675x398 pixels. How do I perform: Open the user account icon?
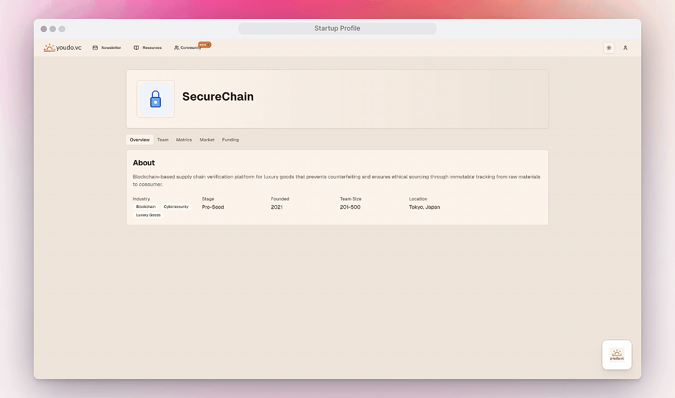(x=625, y=48)
